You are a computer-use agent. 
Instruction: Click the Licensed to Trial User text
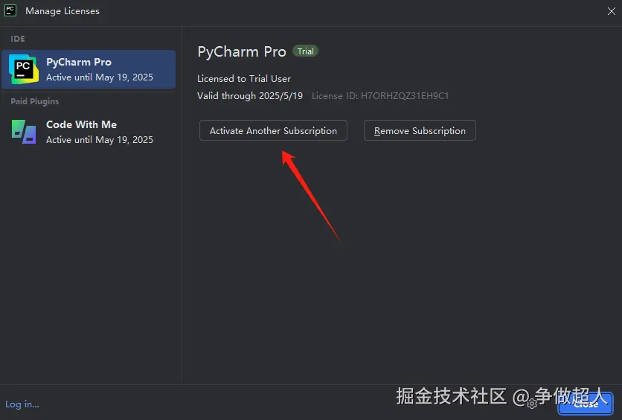[244, 79]
